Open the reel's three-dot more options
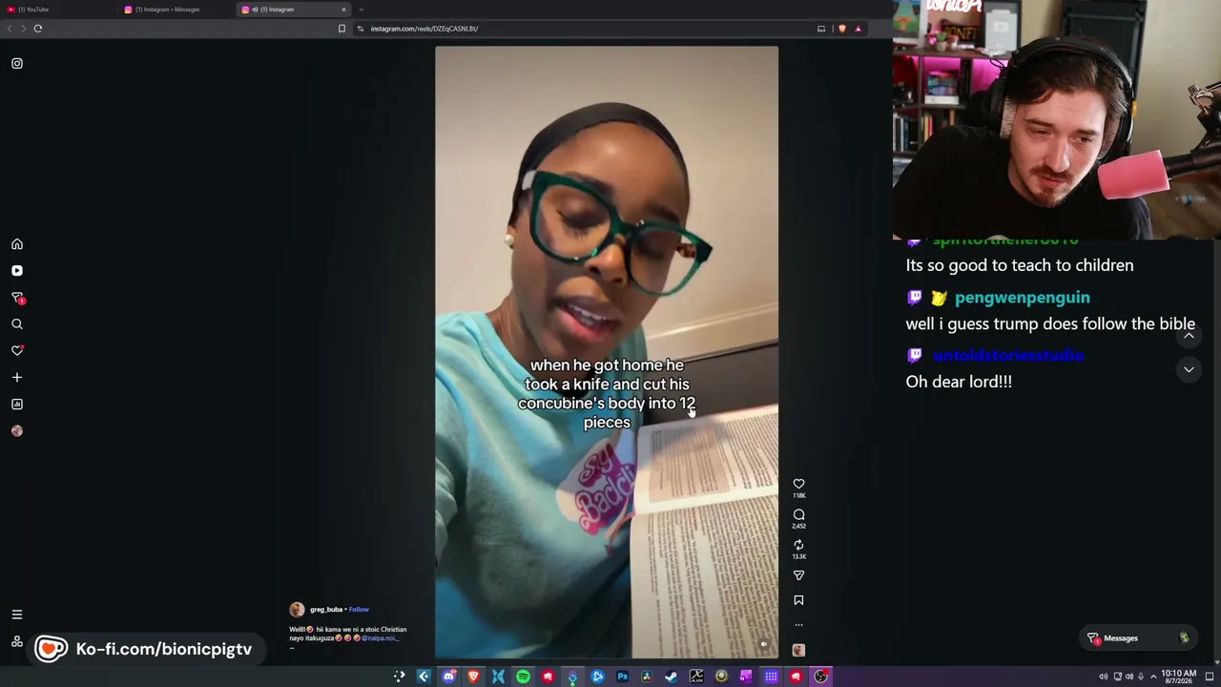This screenshot has width=1221, height=687. point(798,625)
